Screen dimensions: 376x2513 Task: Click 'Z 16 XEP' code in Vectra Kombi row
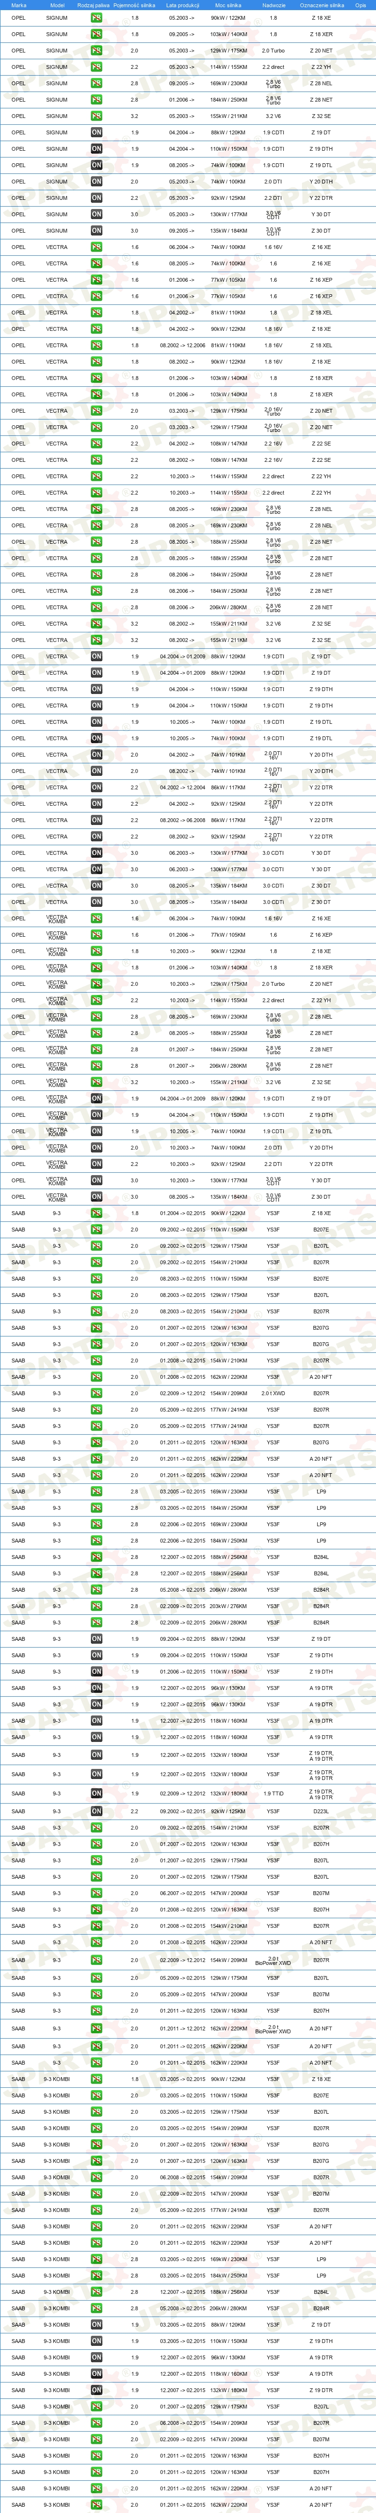322,935
